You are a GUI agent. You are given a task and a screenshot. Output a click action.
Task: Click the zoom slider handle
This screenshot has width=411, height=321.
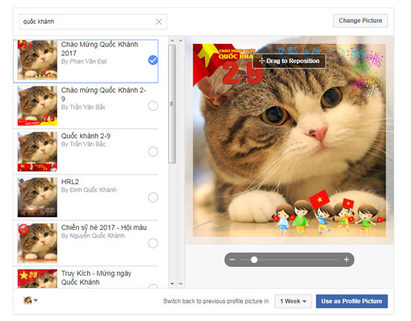[254, 259]
